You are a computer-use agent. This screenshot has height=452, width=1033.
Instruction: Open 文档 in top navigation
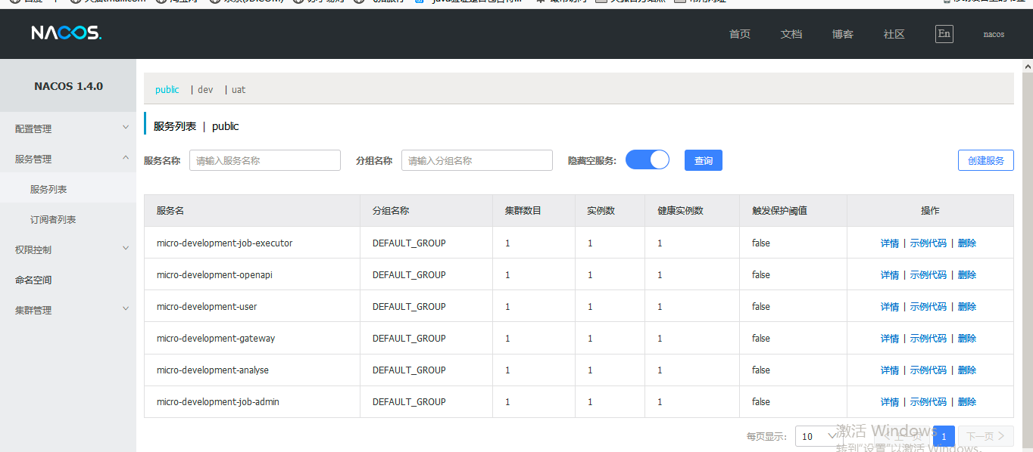pyautogui.click(x=791, y=34)
